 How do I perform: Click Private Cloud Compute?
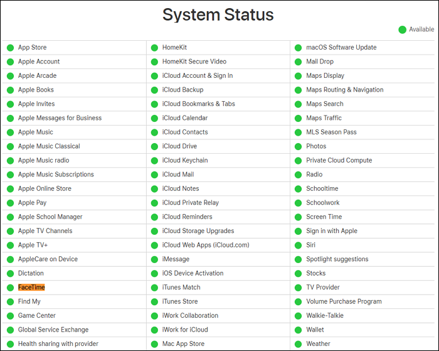pos(339,160)
